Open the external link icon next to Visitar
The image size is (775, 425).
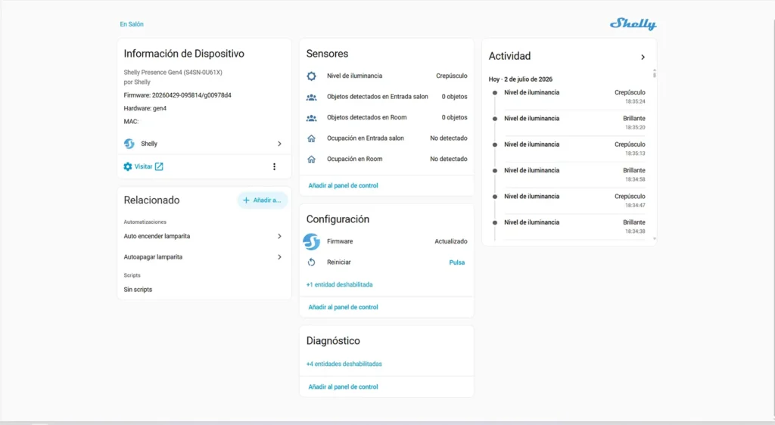point(159,167)
